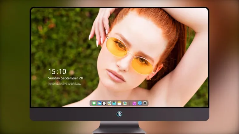Select the small tagline text below the date

65,84
